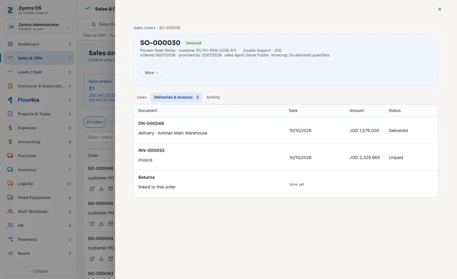Viewport: 457px width, 279px height.
Task: Click Sales & CRM breadcrumb in background
Action: click(94, 36)
